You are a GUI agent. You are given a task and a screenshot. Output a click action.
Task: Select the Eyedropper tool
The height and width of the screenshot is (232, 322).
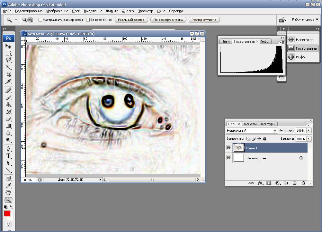coord(9,186)
